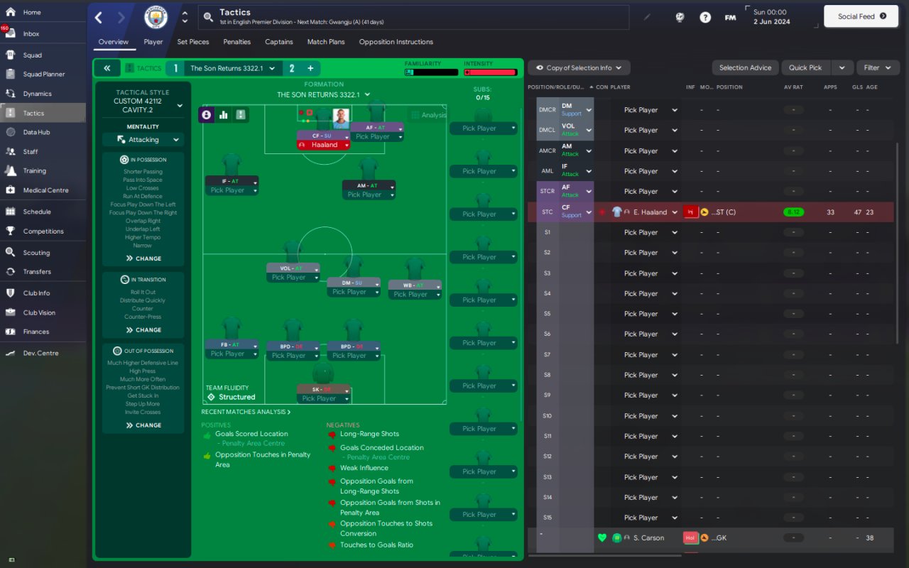
Task: Click the globe world icon
Action: 680,18
